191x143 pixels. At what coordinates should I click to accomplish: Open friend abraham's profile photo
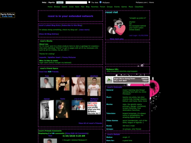[x=94, y=87]
